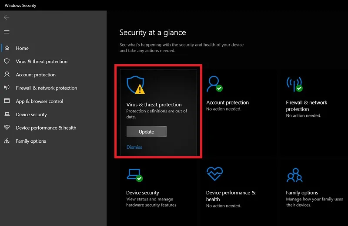
Task: Open the hamburger navigation menu
Action: tap(7, 32)
